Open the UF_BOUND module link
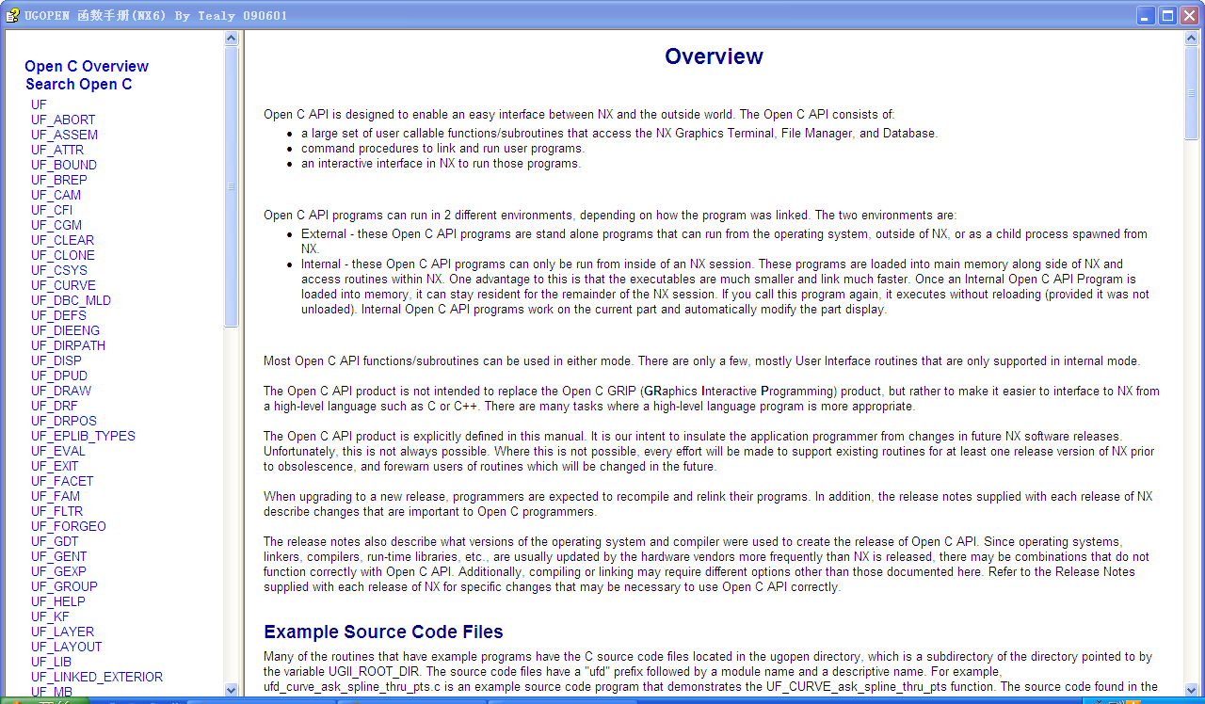Image resolution: width=1205 pixels, height=704 pixels. pyautogui.click(x=64, y=165)
